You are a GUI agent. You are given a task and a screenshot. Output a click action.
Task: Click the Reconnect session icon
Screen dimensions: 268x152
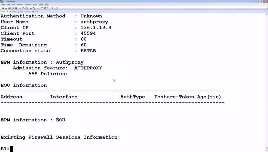coord(12,8)
